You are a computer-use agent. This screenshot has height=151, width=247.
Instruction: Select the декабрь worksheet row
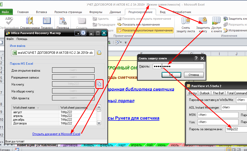pos(54,120)
